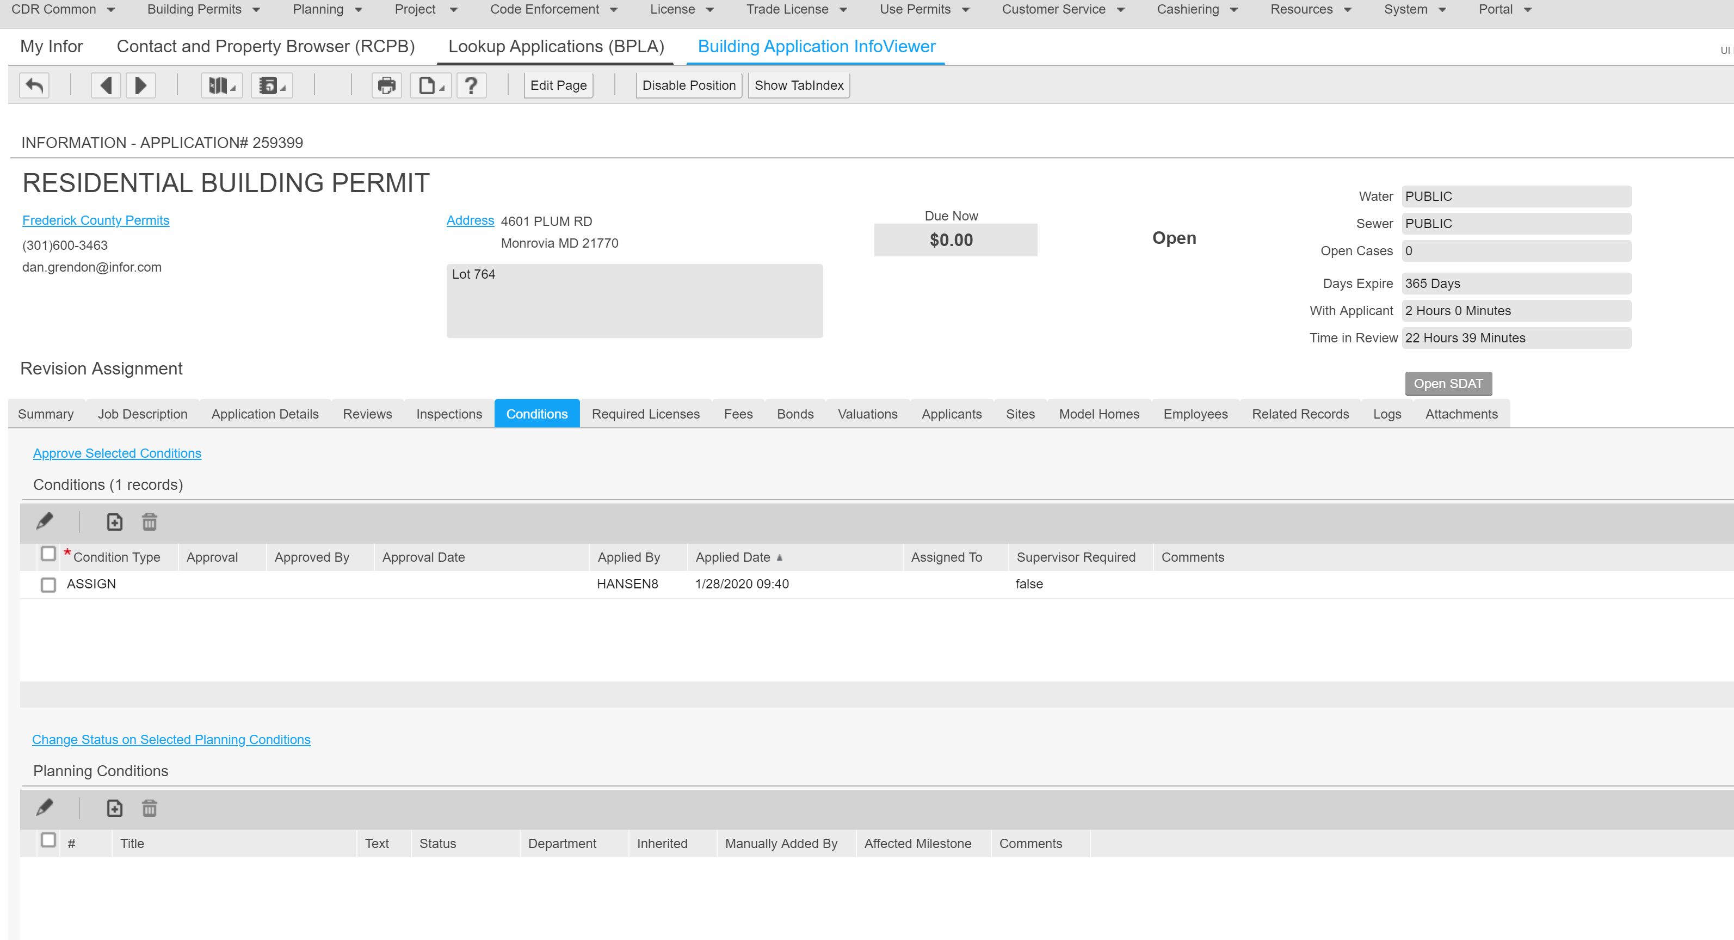Click Approve Selected Conditions link
The height and width of the screenshot is (940, 1734).
pos(117,453)
